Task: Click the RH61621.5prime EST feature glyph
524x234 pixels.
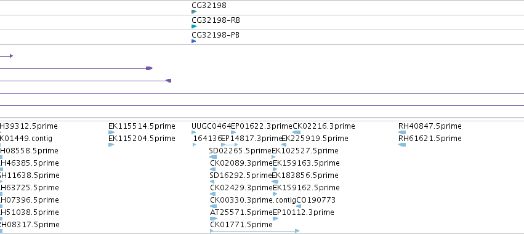Action: point(402,145)
